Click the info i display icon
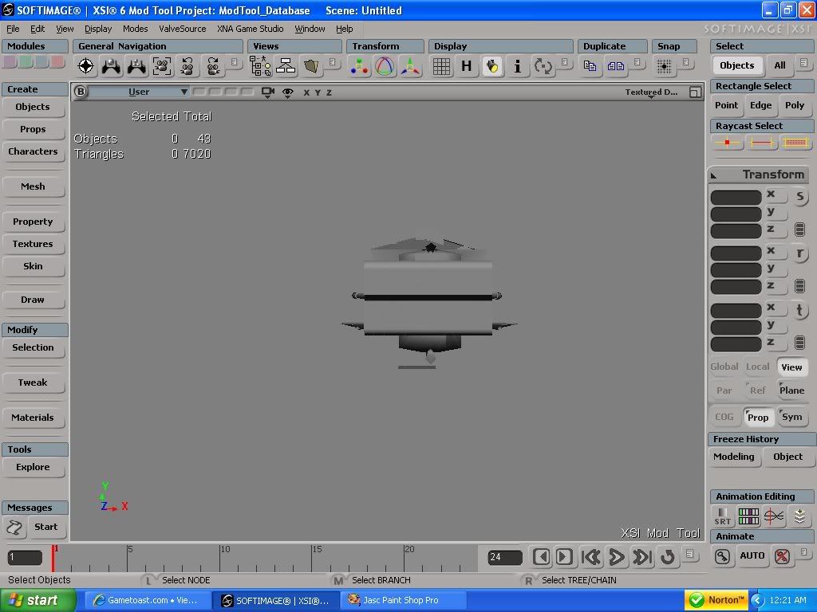This screenshot has width=817, height=612. pos(517,66)
